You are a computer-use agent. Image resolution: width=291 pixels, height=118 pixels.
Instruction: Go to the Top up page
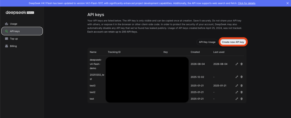pyautogui.click(x=22, y=39)
